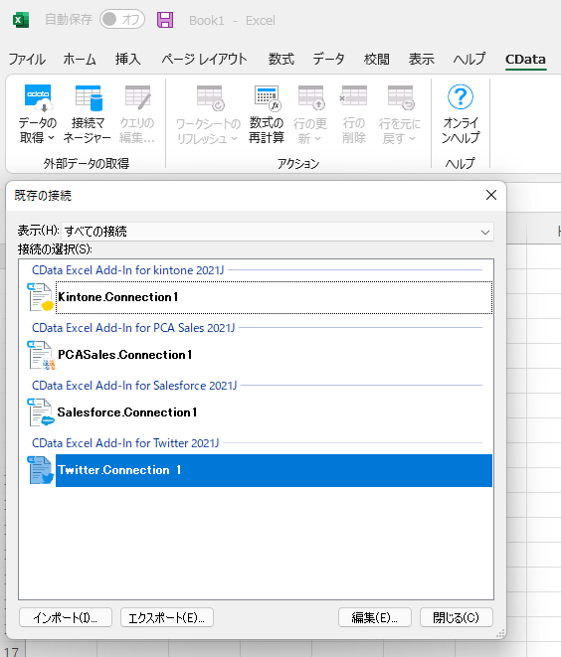
Task: Select row header 17 in worksheet
Action: click(12, 651)
